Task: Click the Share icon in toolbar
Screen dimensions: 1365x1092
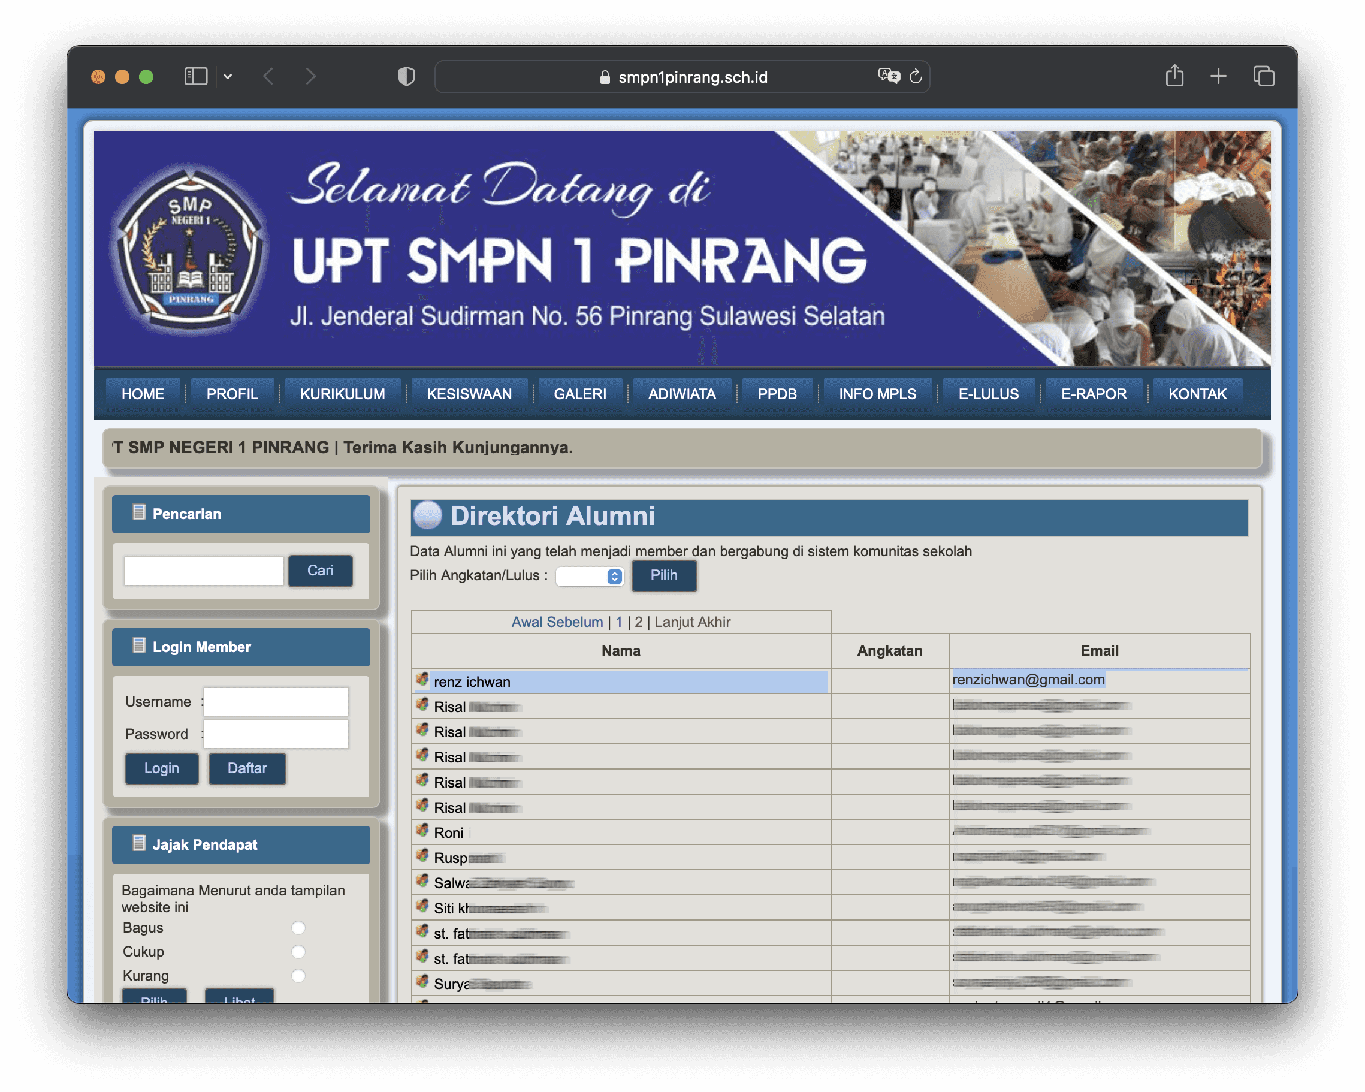Action: 1174,76
